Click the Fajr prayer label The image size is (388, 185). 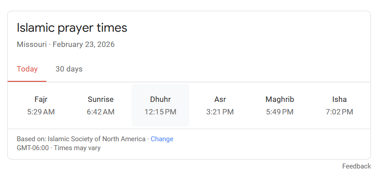click(41, 100)
